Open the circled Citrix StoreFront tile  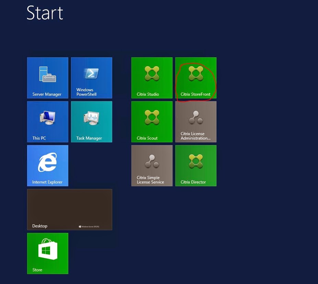[196, 78]
